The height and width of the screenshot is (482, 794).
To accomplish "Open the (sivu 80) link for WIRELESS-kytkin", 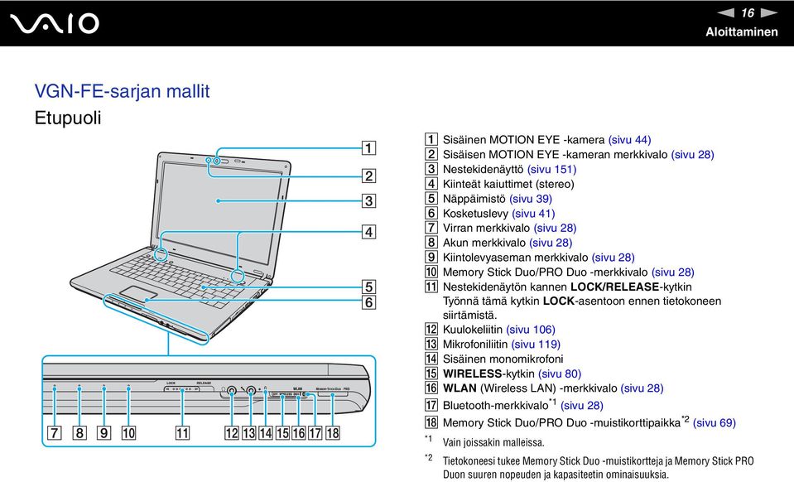I will click(x=560, y=374).
